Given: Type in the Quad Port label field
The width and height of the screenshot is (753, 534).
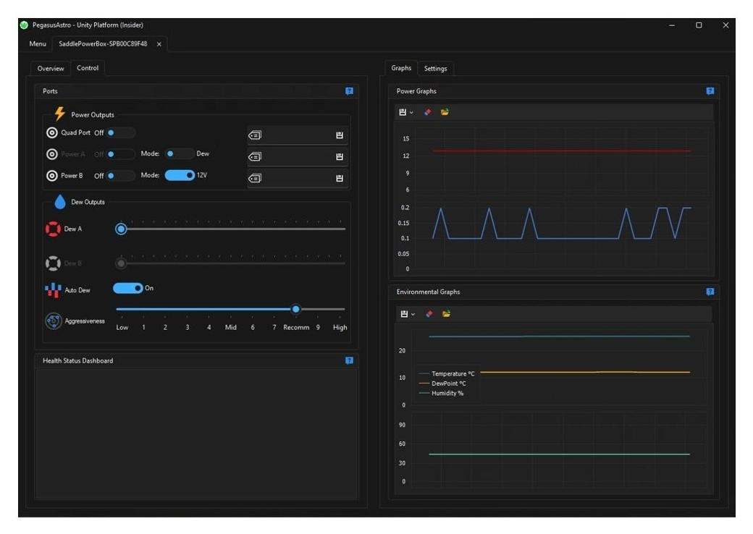Looking at the screenshot, I should [x=297, y=135].
